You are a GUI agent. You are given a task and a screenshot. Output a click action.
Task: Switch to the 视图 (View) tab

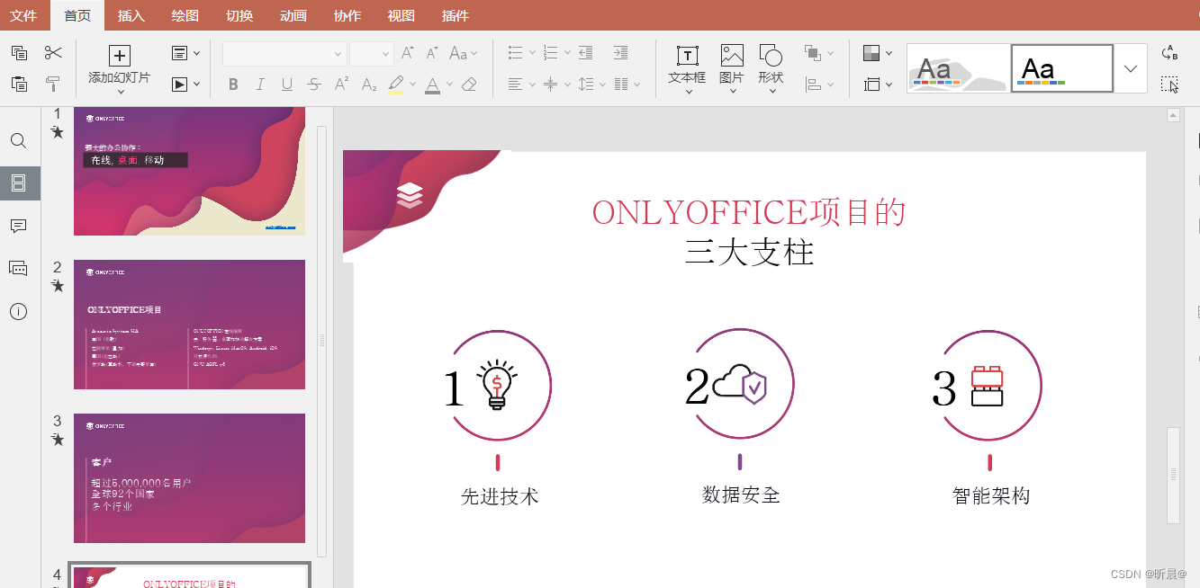click(402, 15)
